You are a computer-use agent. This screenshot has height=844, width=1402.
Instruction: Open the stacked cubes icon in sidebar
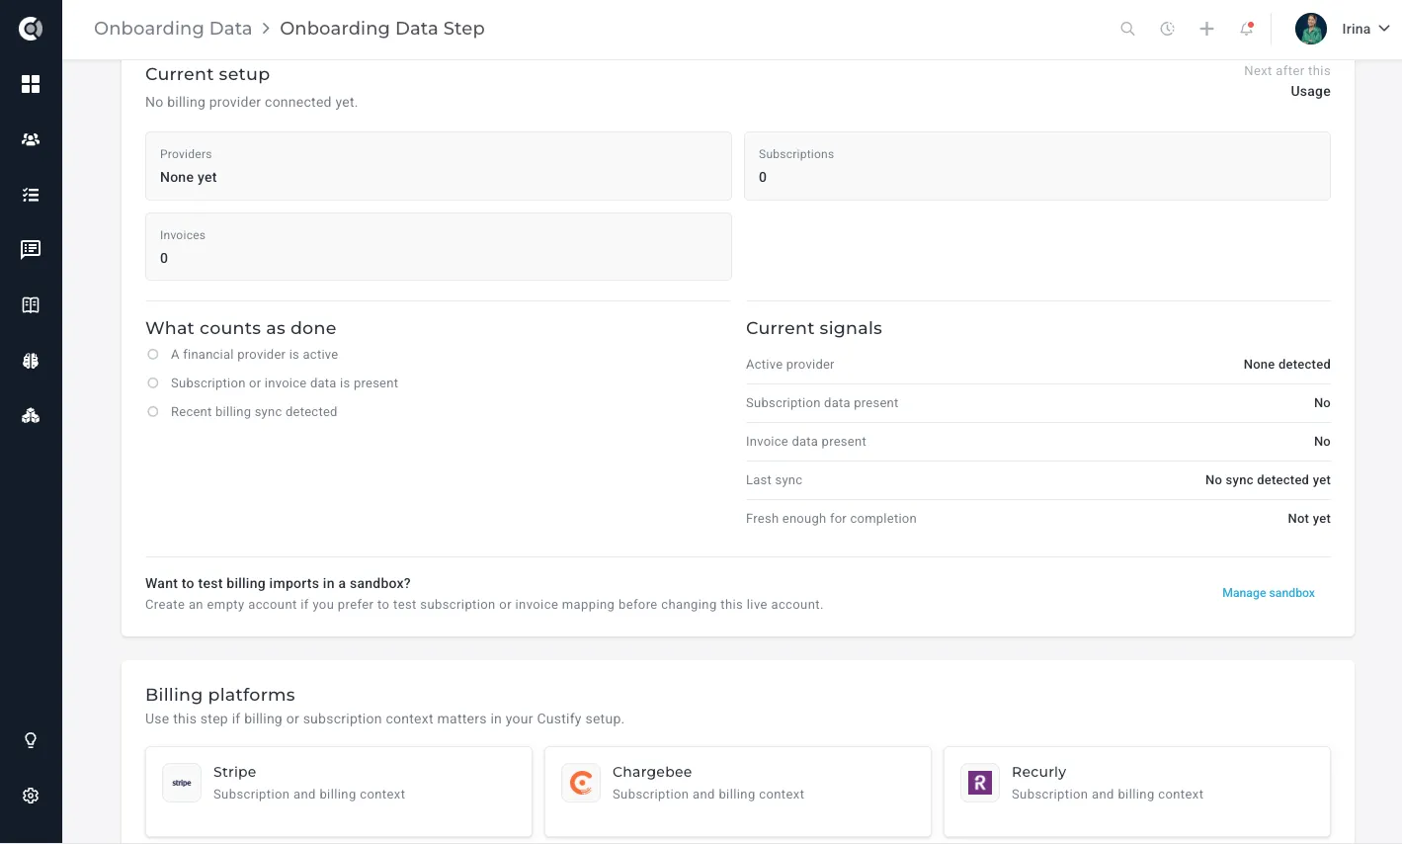(x=31, y=416)
